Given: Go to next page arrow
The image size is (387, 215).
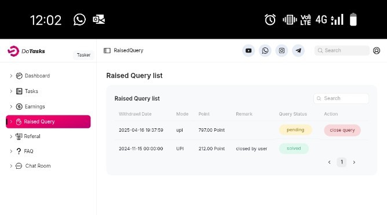Looking at the screenshot, I should pyautogui.click(x=354, y=162).
